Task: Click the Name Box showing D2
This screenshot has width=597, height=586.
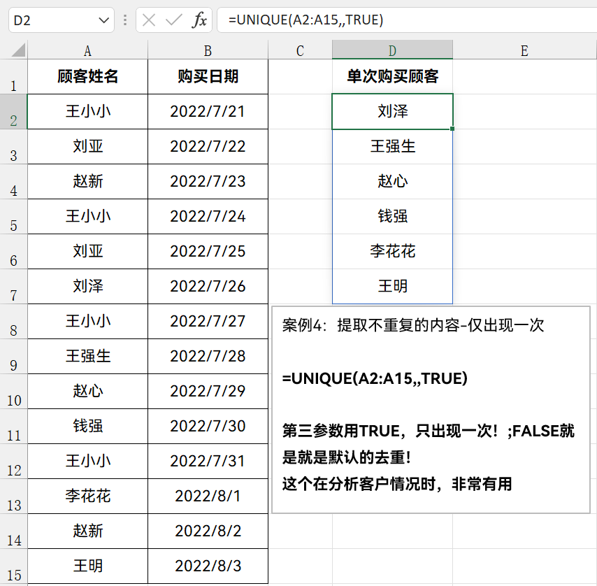Action: [x=62, y=20]
